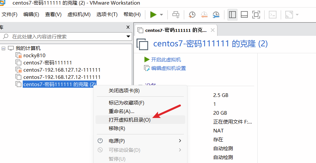Open the 虚拟机(M) menu

click(79, 14)
